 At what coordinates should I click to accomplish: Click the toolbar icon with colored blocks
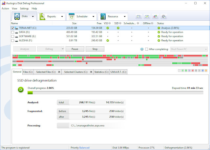[x=155, y=17]
